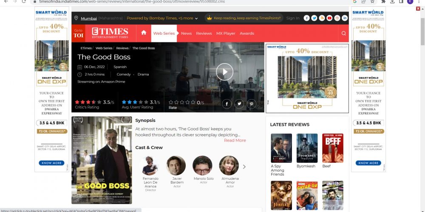
Task: Open the RSS feed icon in header
Action: [322, 18]
